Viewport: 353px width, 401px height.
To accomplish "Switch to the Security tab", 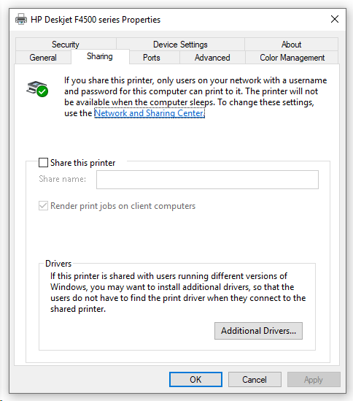I will tap(66, 45).
